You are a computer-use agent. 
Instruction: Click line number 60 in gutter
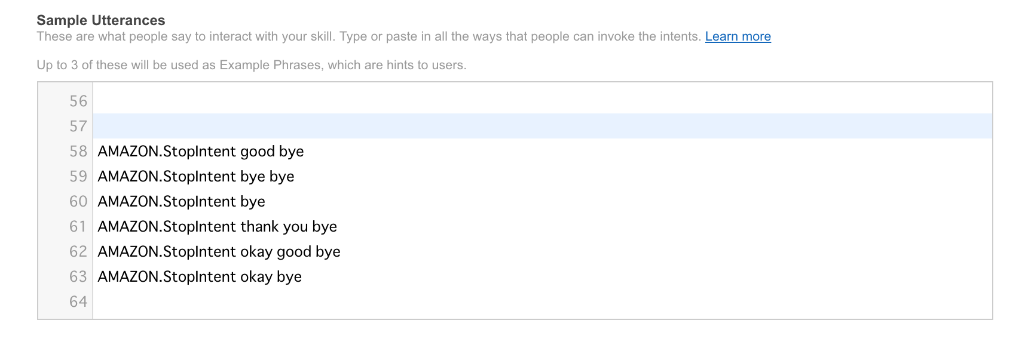[78, 201]
